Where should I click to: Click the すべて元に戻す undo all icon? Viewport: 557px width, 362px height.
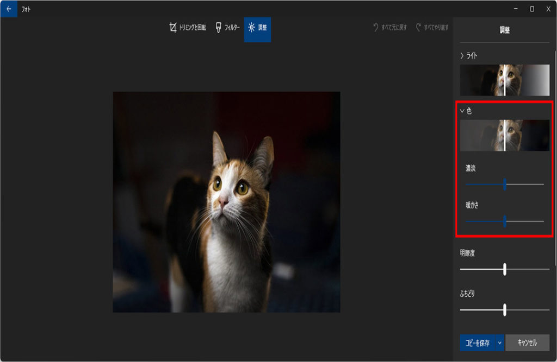(x=376, y=28)
